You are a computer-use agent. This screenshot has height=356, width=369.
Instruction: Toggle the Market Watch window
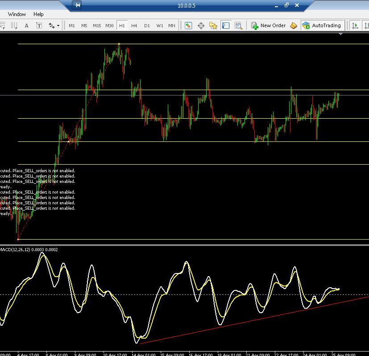(188, 25)
